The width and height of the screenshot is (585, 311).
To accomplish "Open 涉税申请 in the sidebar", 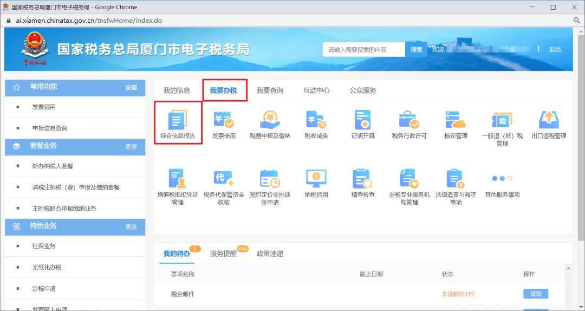I will click(x=44, y=289).
